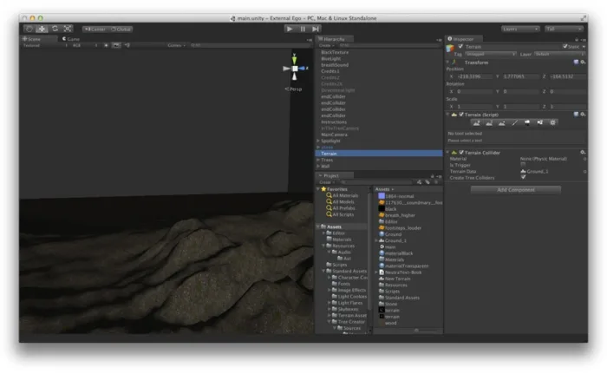Click the scene lighting toggle sun icon

[106, 45]
